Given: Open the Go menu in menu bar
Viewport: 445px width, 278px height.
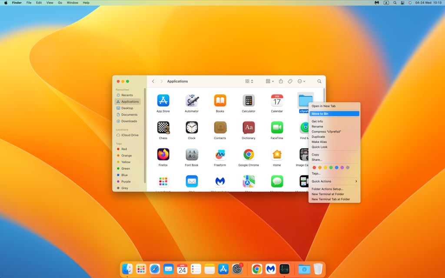Looking at the screenshot, I should tap(60, 3).
